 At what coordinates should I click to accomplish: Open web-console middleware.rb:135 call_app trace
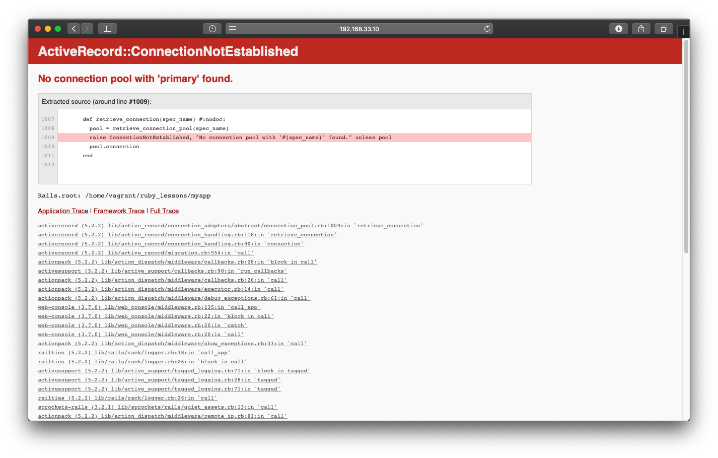pyautogui.click(x=149, y=307)
